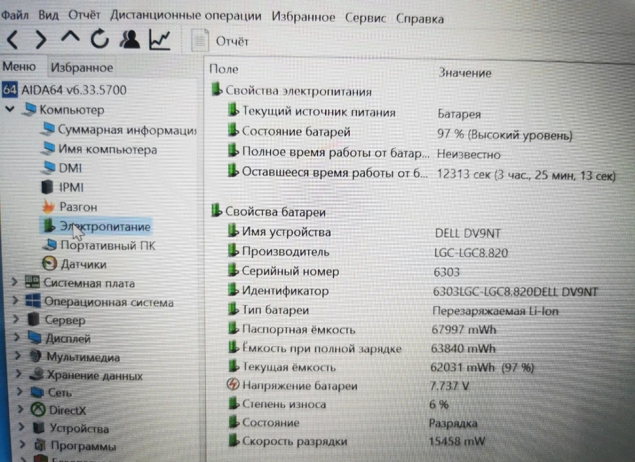Click the graph statistics toolbar icon
Viewport: 635px width, 462px height.
[160, 39]
